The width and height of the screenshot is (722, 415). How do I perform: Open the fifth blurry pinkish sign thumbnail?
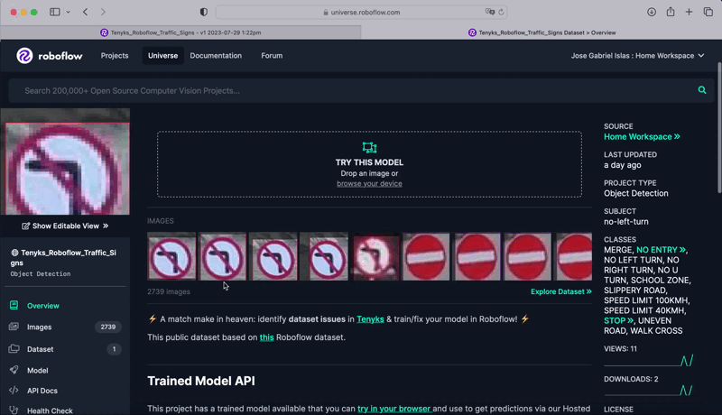pyautogui.click(x=375, y=256)
